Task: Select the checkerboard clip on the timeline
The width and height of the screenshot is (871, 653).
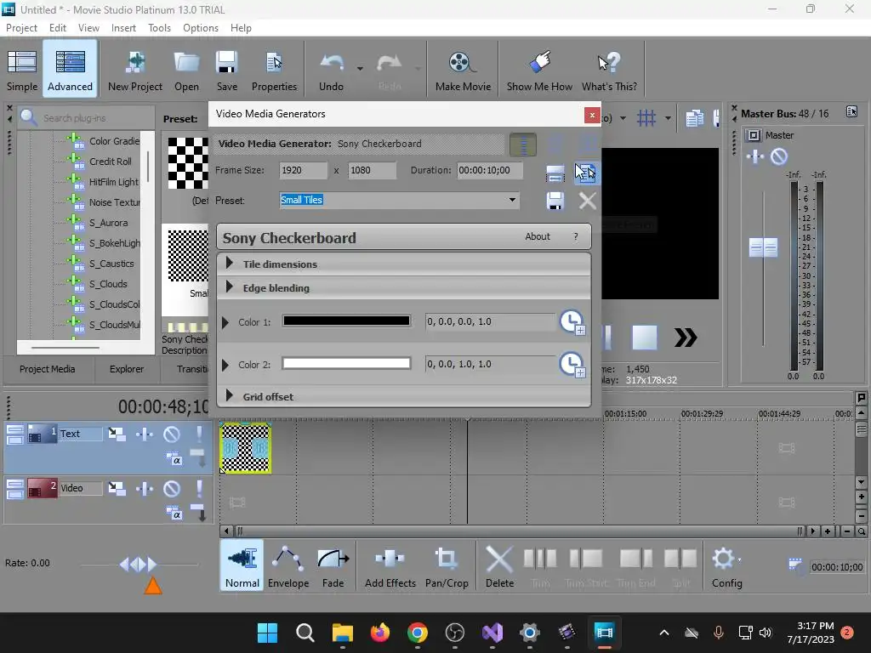Action: (x=245, y=449)
